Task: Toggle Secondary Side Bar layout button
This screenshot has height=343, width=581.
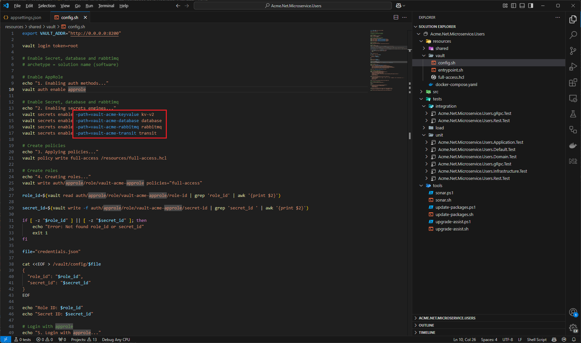Action: [531, 6]
